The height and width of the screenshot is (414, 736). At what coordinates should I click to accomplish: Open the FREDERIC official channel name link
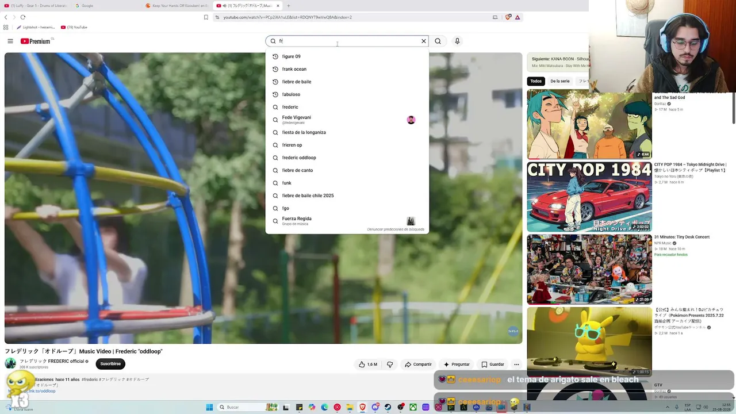pos(52,361)
